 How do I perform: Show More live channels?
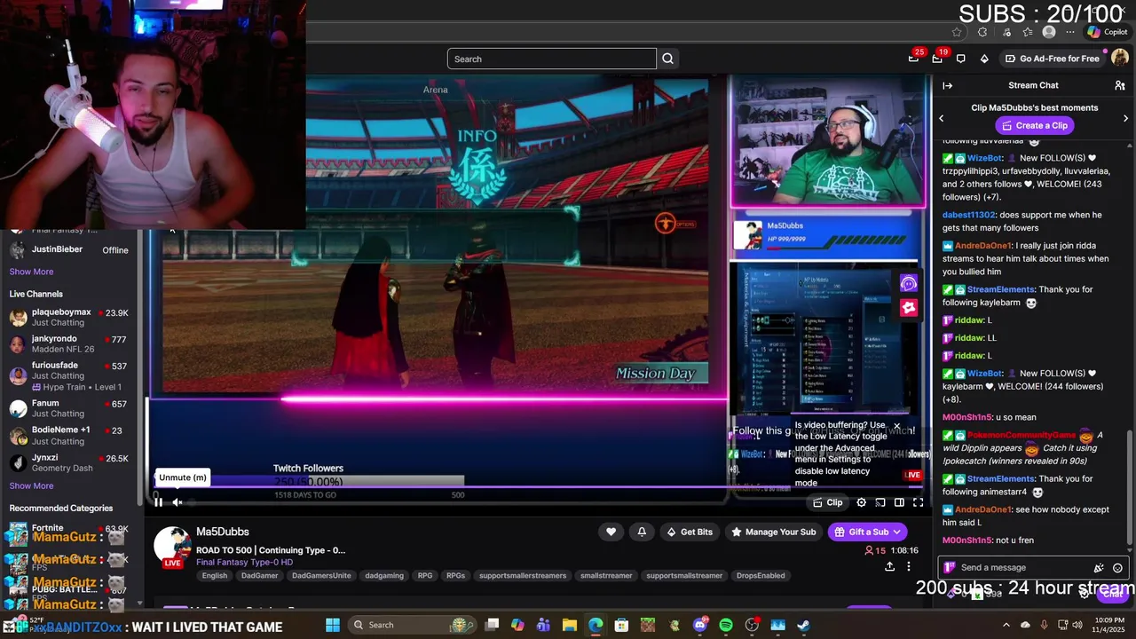coord(31,485)
